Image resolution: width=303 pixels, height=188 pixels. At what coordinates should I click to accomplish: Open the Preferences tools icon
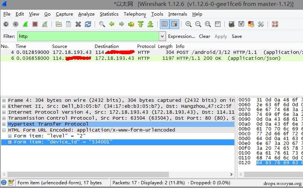point(261,24)
